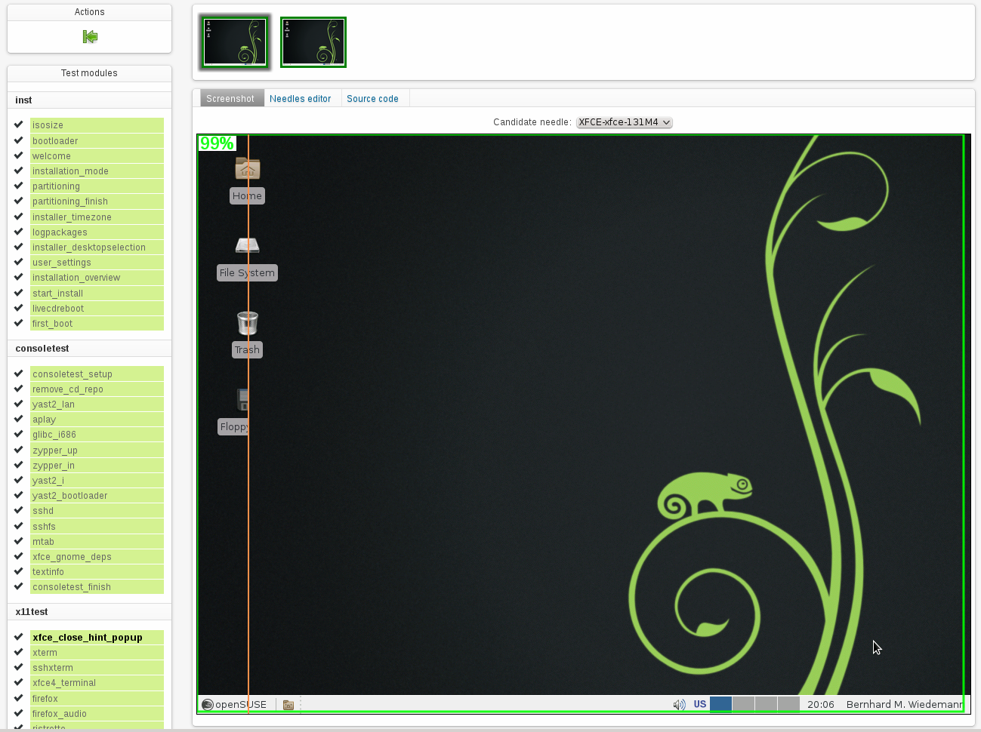Open the installation_mode test module
This screenshot has height=732, width=981.
click(x=97, y=171)
